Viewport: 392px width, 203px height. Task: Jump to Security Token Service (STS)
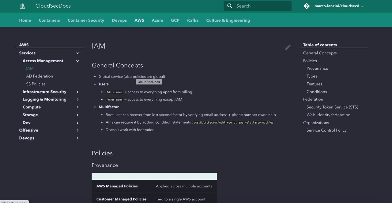(332, 107)
